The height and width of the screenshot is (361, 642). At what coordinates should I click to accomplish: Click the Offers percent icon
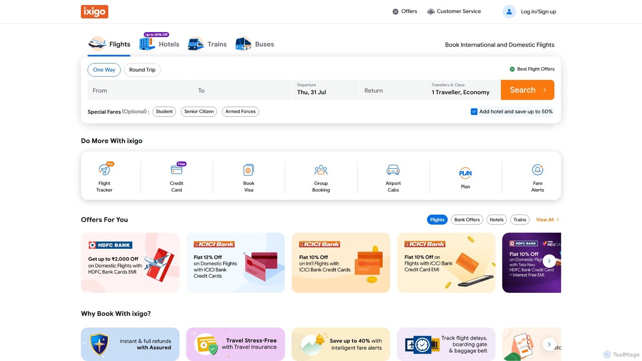395,12
